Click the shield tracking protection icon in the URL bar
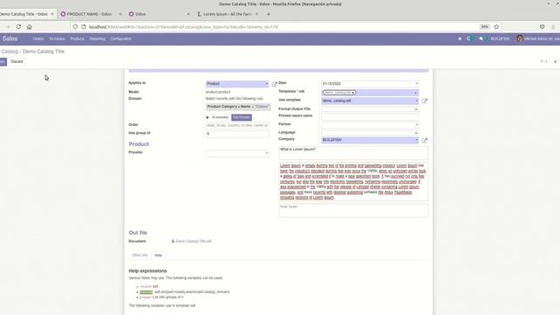This screenshot has height=315, width=560. click(x=75, y=27)
